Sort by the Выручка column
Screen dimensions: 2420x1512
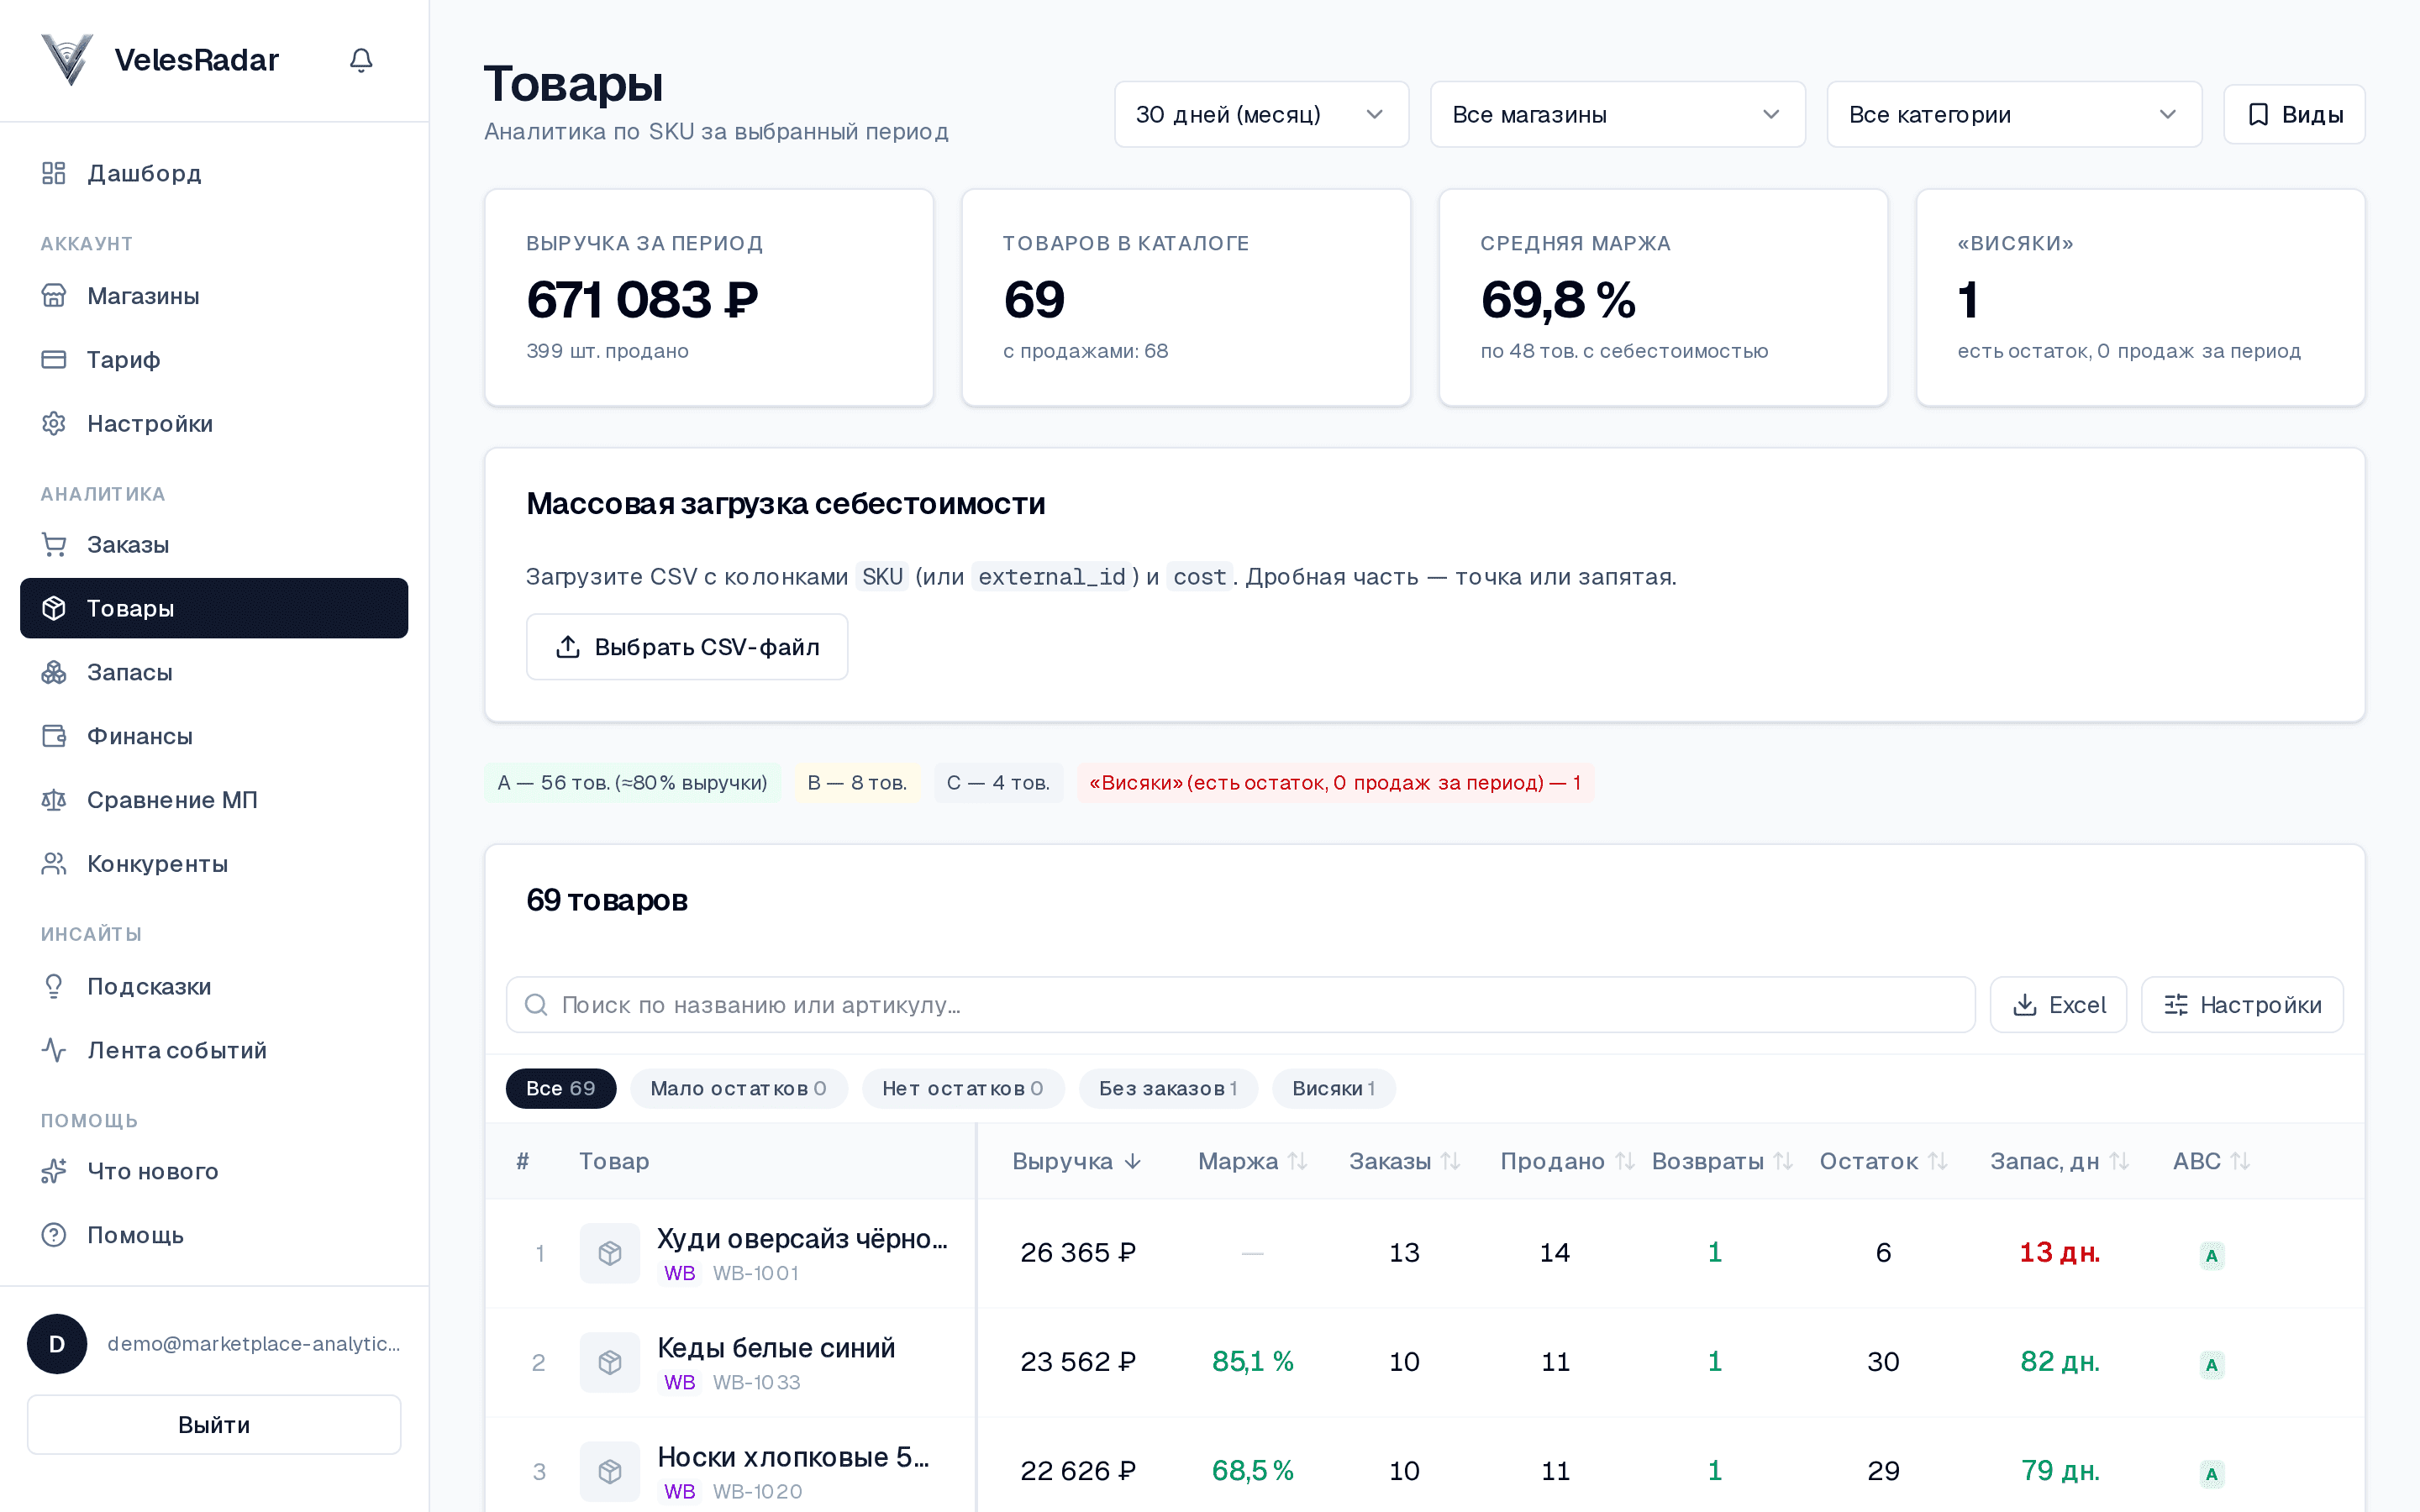(x=1077, y=1161)
